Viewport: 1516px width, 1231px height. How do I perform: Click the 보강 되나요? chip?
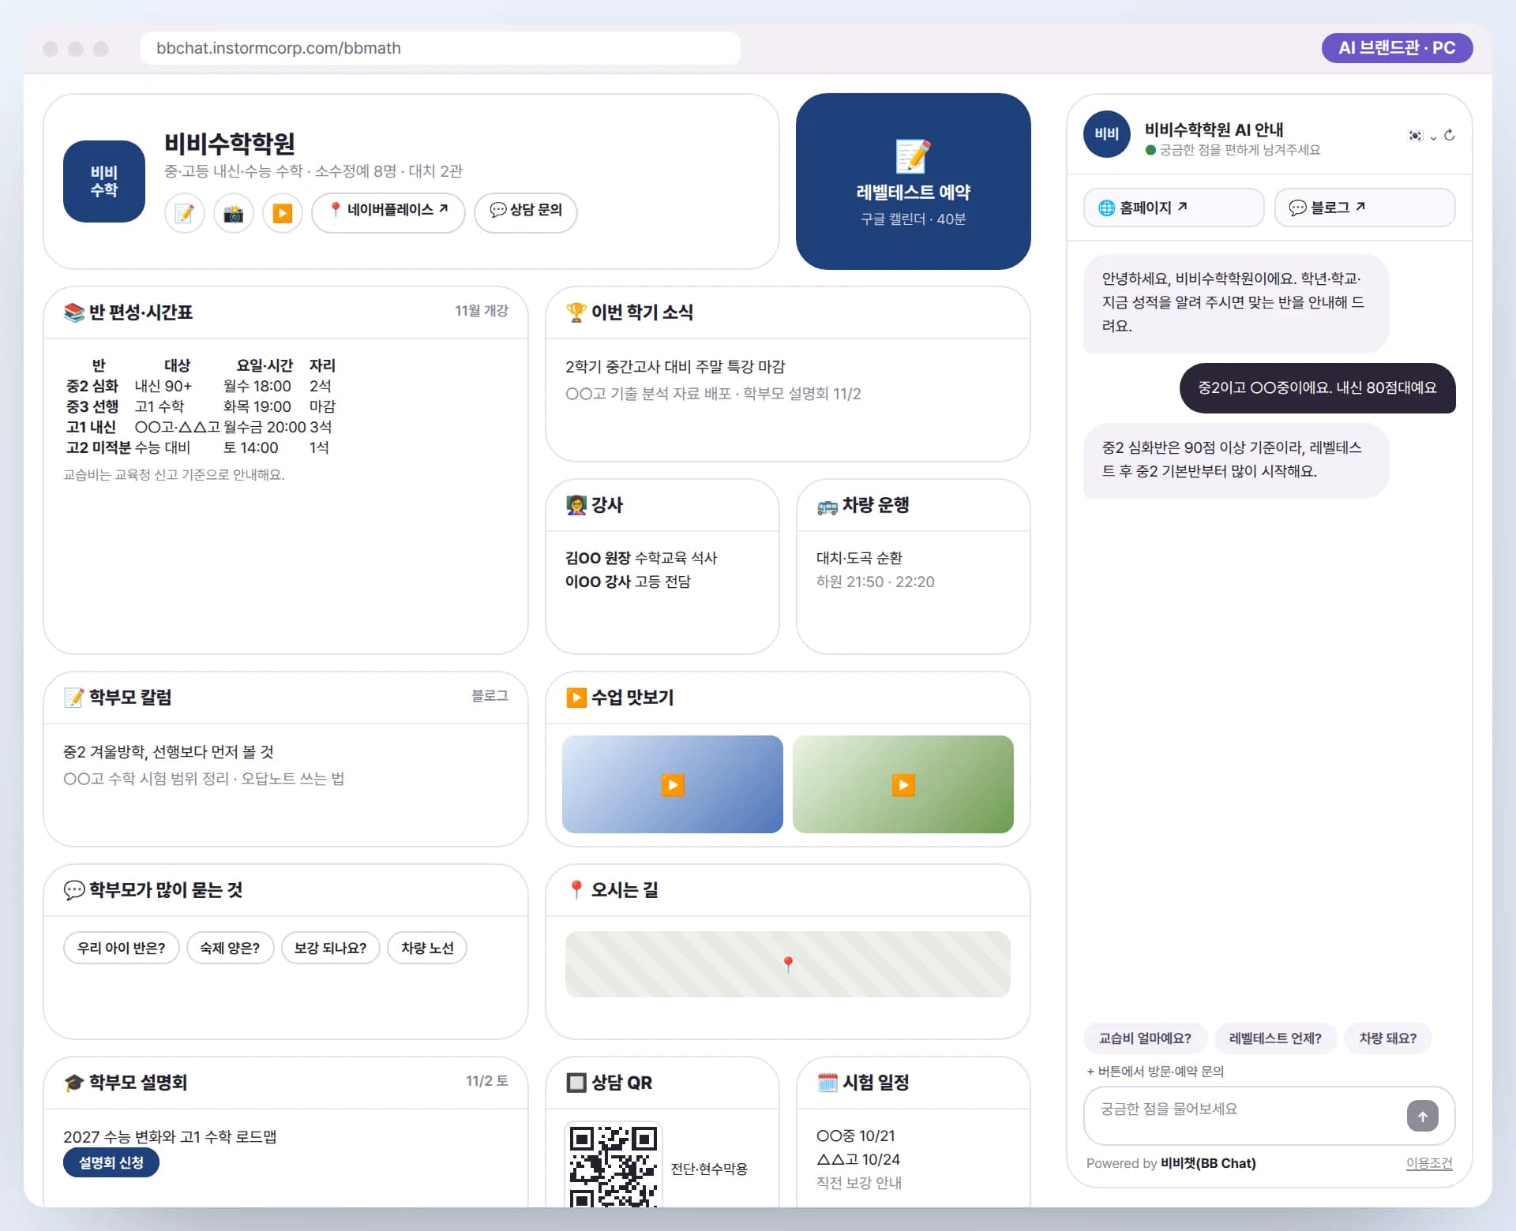click(x=330, y=948)
